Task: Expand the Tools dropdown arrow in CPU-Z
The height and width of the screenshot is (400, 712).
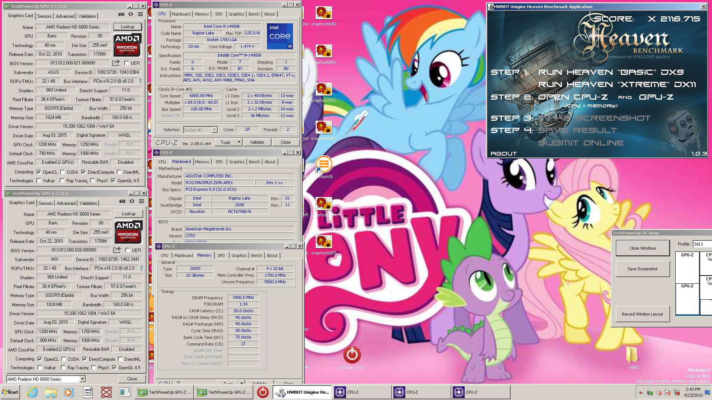Action: pos(239,142)
